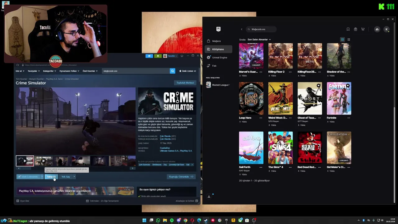This screenshot has height=224, width=398.
Task: Click Steam media strip scrollbar handle
Action: tap(26, 168)
